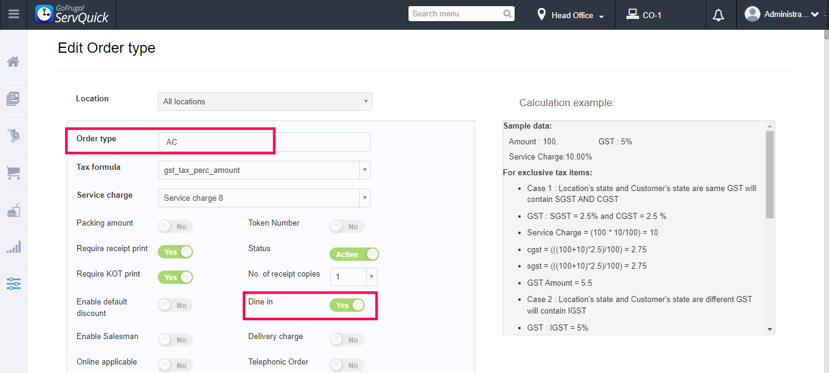Click the GoFrugal ServQuick logo
The image size is (829, 373).
(72, 14)
